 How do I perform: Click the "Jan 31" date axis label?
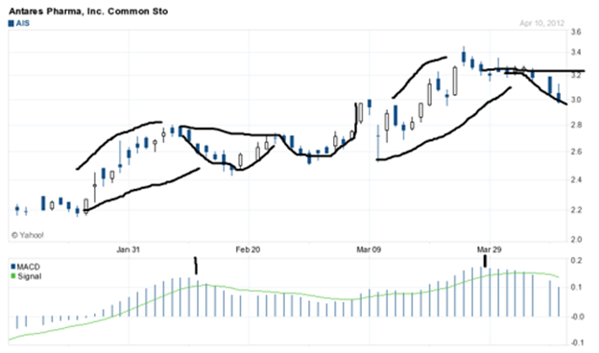[128, 249]
